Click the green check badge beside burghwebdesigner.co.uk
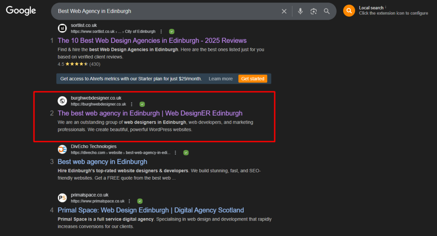This screenshot has width=437, height=236. pos(142,104)
